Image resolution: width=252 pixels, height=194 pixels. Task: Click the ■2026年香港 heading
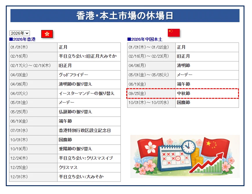pos(22,39)
